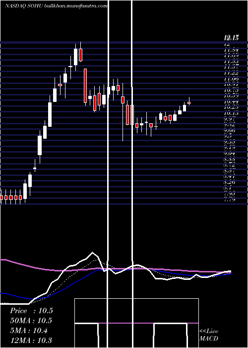Select the 12MA : 10.3 legend entry

[x=31, y=341]
